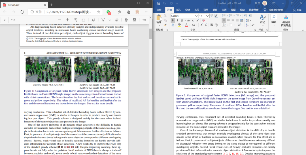Cut selection with Word scissors icon
306x155 pixels.
point(165,16)
